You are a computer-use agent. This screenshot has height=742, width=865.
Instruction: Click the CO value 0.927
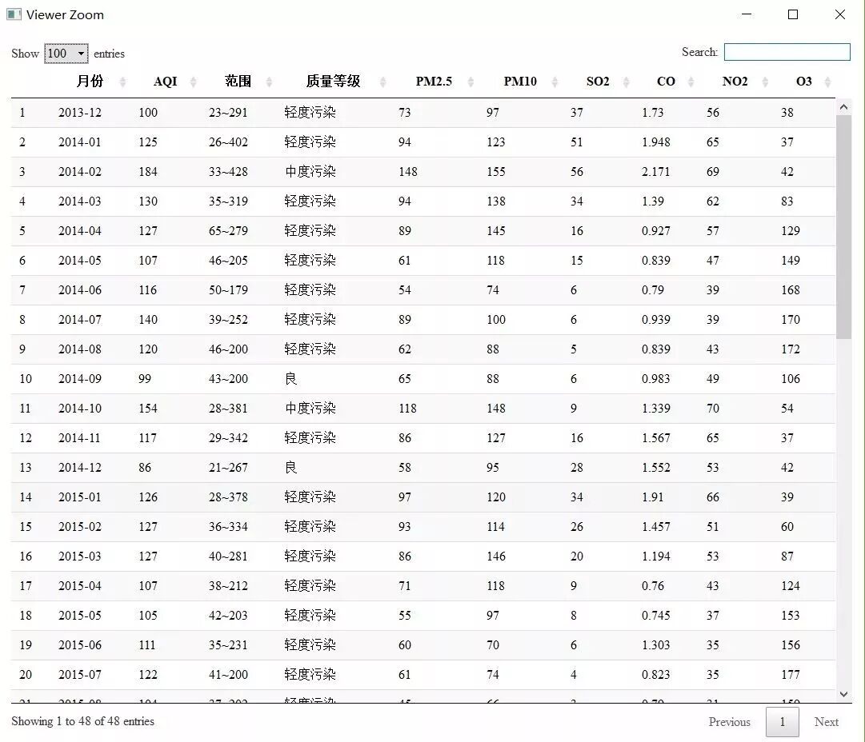656,231
